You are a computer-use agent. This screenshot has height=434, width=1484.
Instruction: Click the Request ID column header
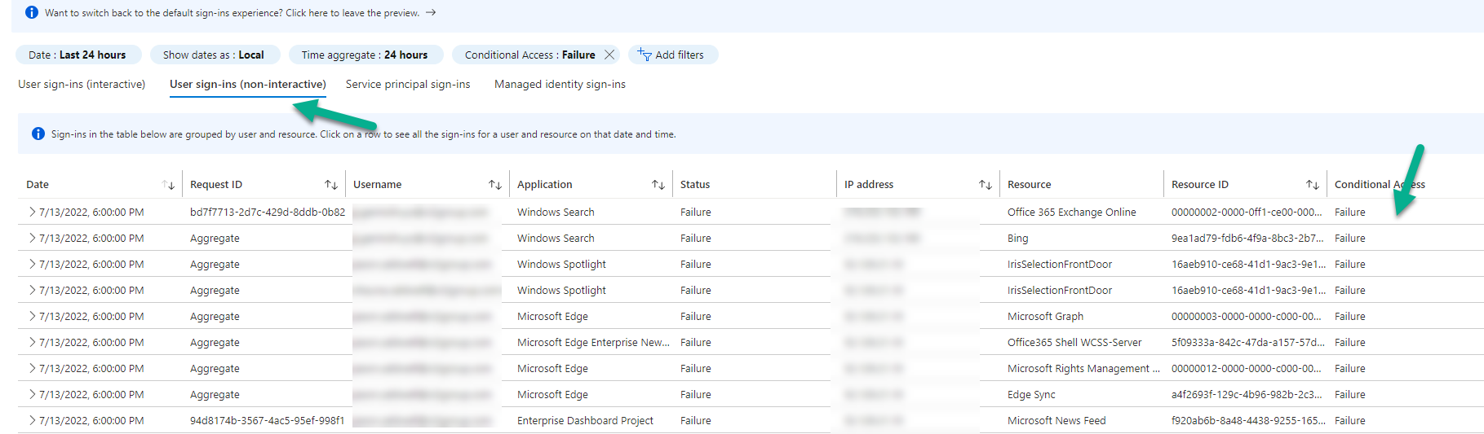click(216, 185)
